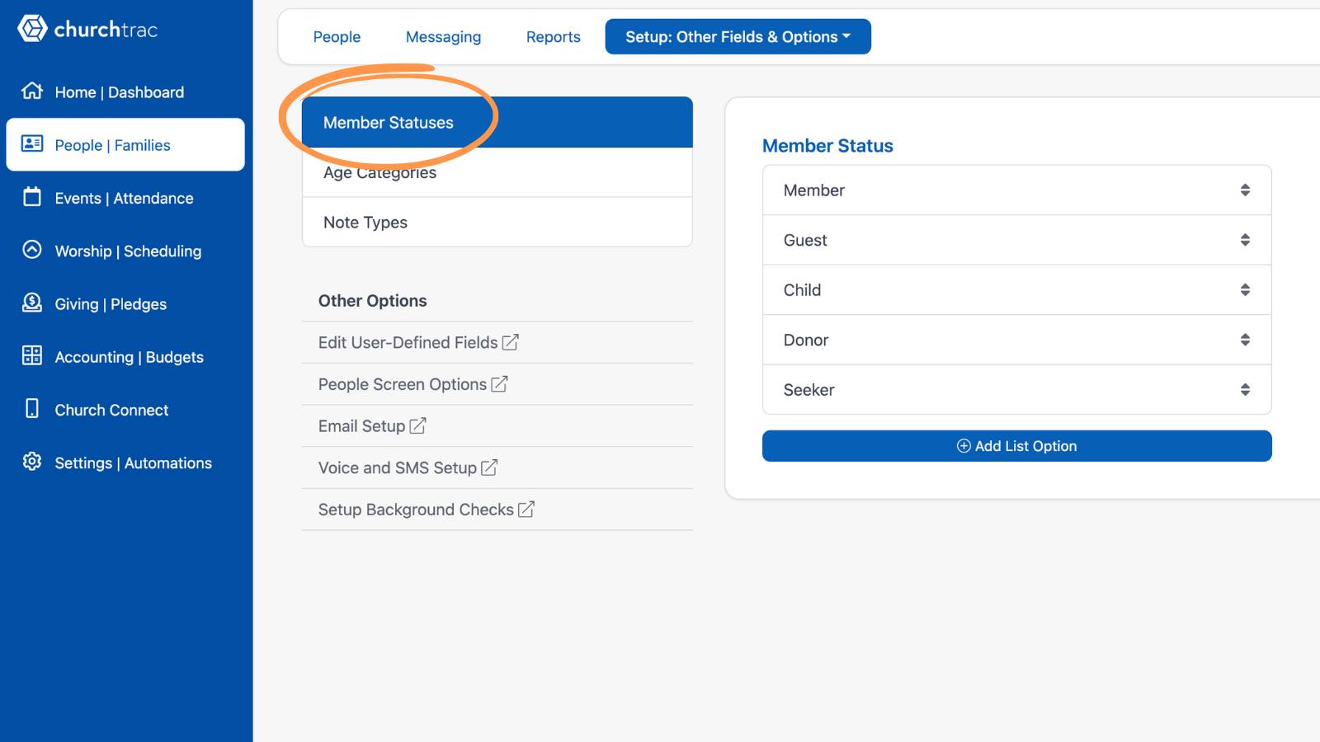Click sort arrows on the Member row
1320x742 pixels.
coord(1245,190)
